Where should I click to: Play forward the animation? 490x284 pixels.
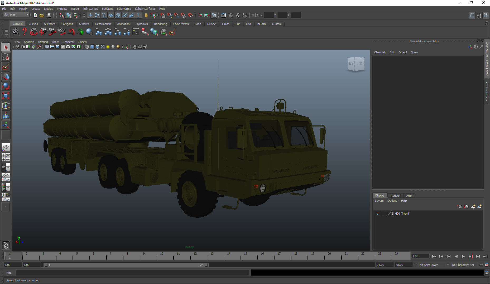point(463,256)
